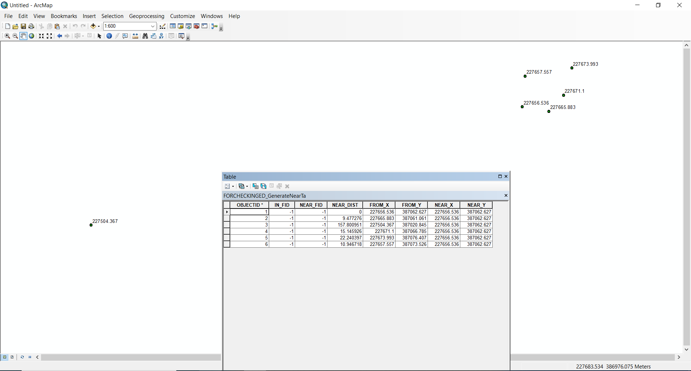Click the NEAR_DIST column header
Image resolution: width=691 pixels, height=371 pixels.
click(x=345, y=205)
